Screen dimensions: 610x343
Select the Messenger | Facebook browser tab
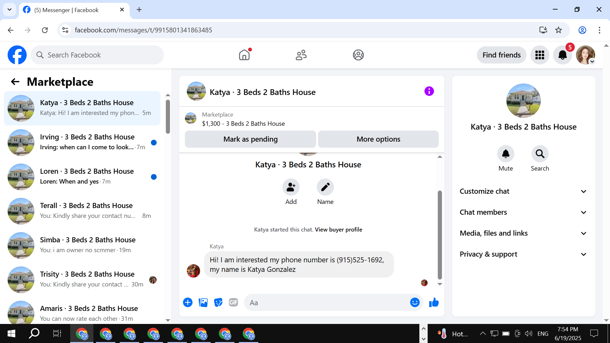pyautogui.click(x=74, y=10)
